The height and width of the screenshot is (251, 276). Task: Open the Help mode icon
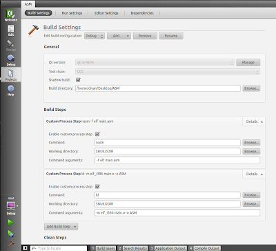(x=11, y=90)
